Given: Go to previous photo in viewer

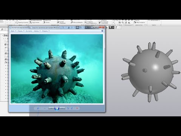Looking at the screenshot, I should [51, 108].
